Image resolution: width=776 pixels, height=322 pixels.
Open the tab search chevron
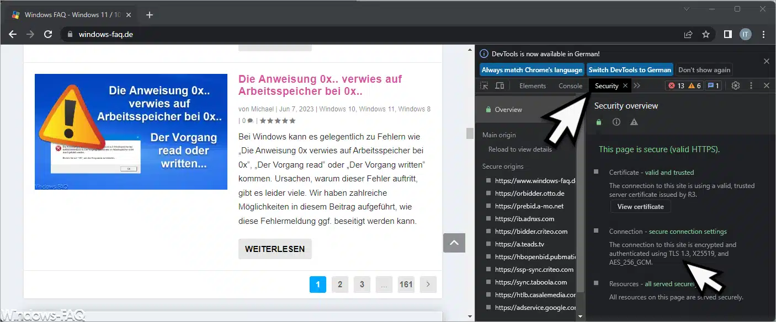click(x=686, y=9)
